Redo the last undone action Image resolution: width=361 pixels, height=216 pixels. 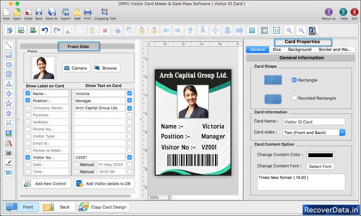pyautogui.click(x=57, y=30)
